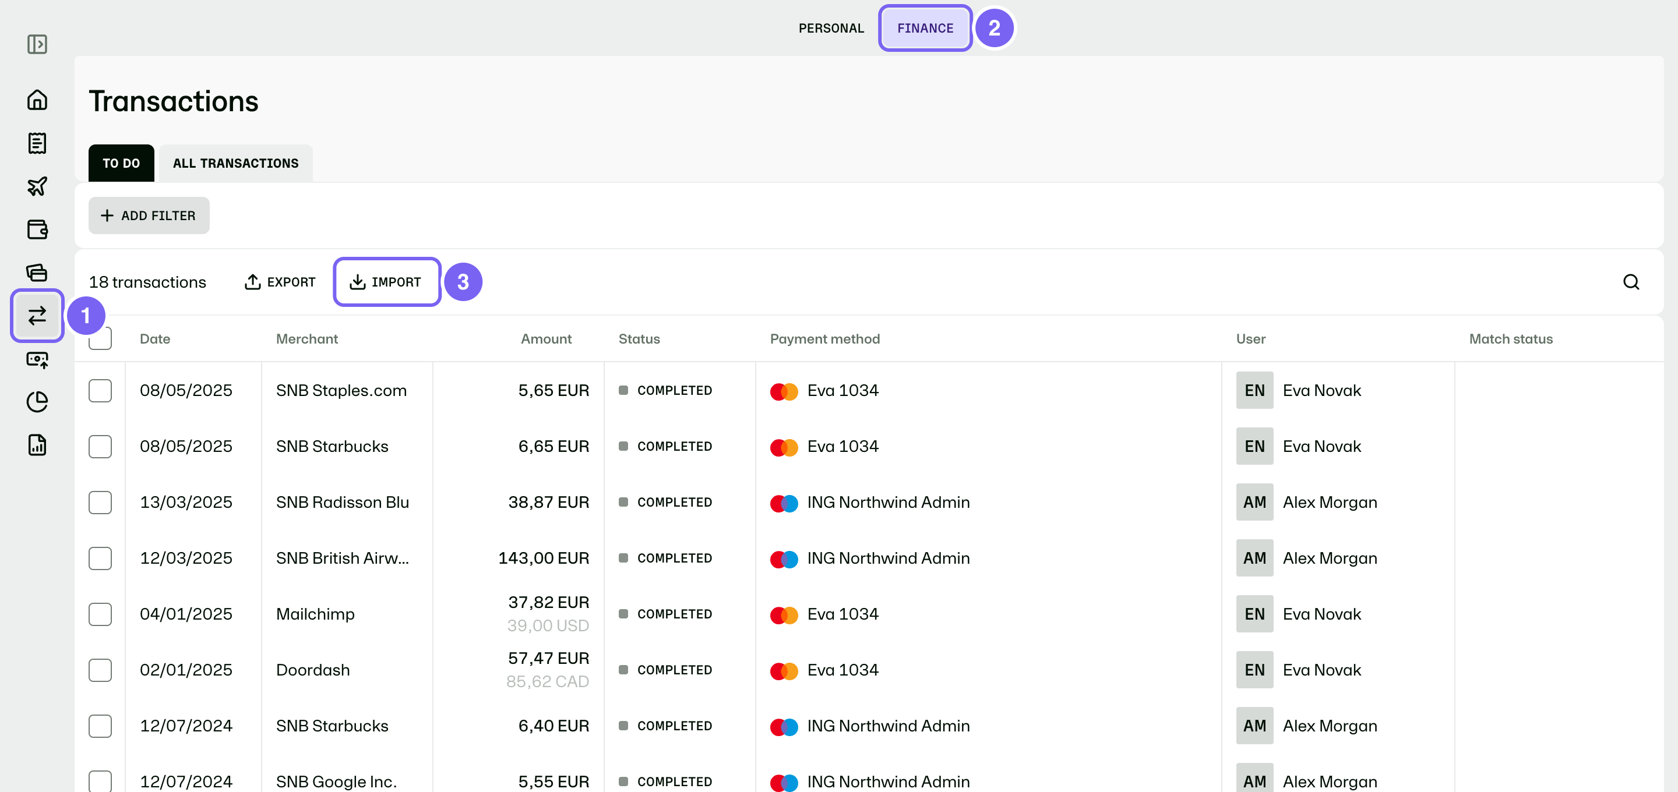Screen dimensions: 1678x792
Task: Tick checkbox for 08/05/2025 SNB Staples.com
Action: [x=100, y=391]
